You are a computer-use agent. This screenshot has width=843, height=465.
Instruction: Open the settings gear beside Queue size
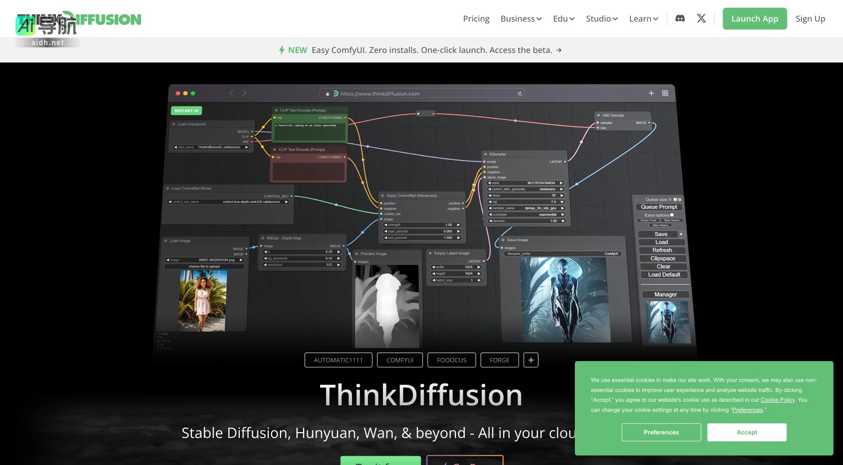tap(680, 200)
